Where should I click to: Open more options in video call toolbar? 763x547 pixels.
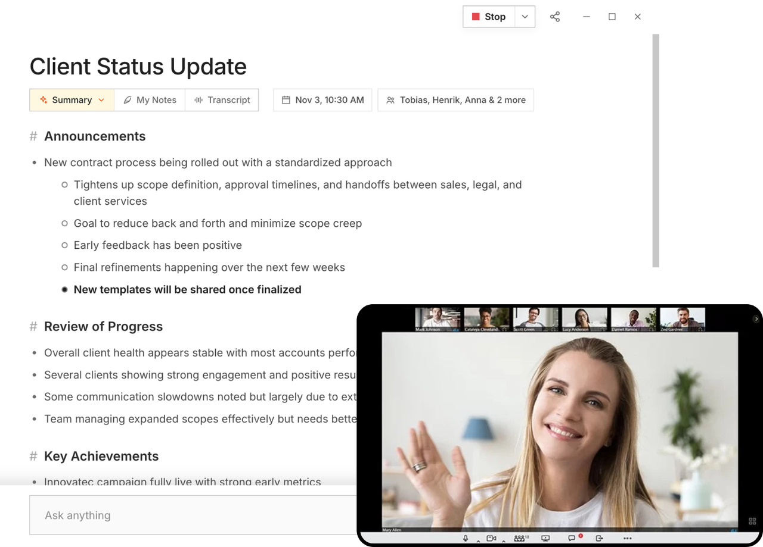click(627, 538)
